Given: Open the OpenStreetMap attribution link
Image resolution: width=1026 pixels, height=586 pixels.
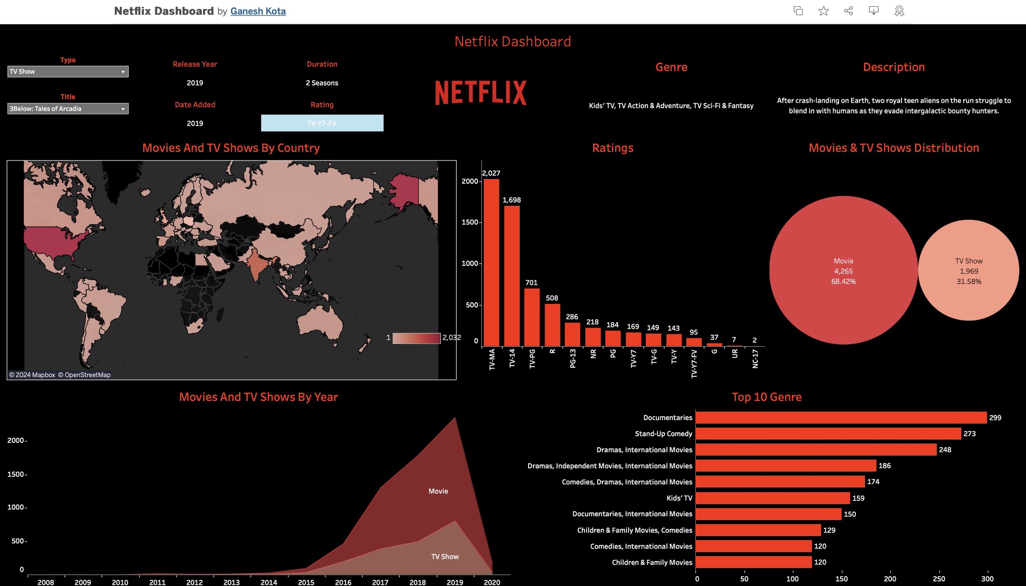Looking at the screenshot, I should 84,375.
